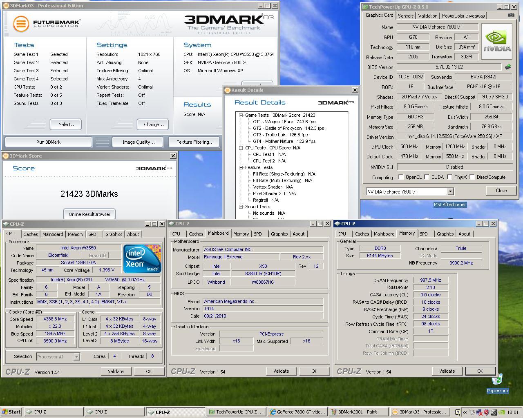The width and height of the screenshot is (523, 418).
Task: Click the help question mark tray icon
Action: pyautogui.click(x=458, y=412)
